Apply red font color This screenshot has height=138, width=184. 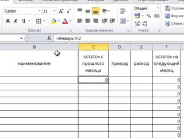[x=65, y=21]
